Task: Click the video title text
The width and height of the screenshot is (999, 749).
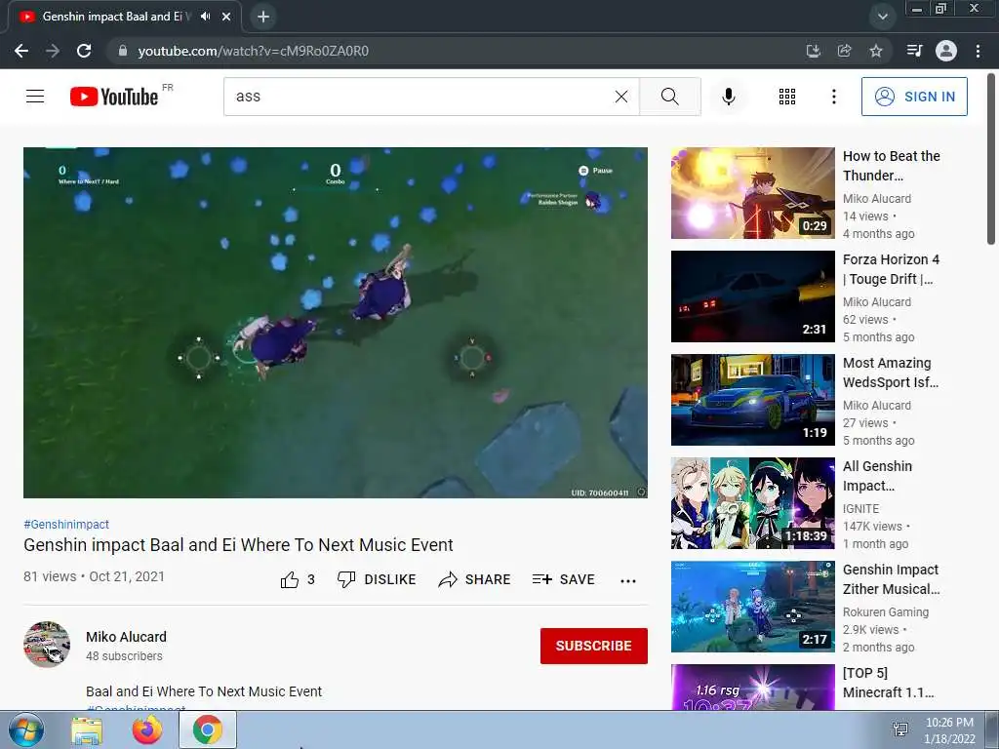Action: pyautogui.click(x=238, y=545)
